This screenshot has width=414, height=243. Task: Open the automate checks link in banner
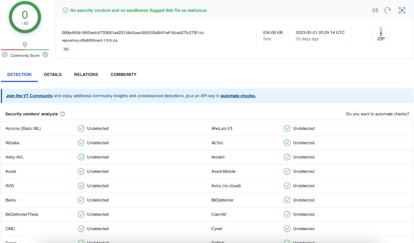tap(238, 96)
